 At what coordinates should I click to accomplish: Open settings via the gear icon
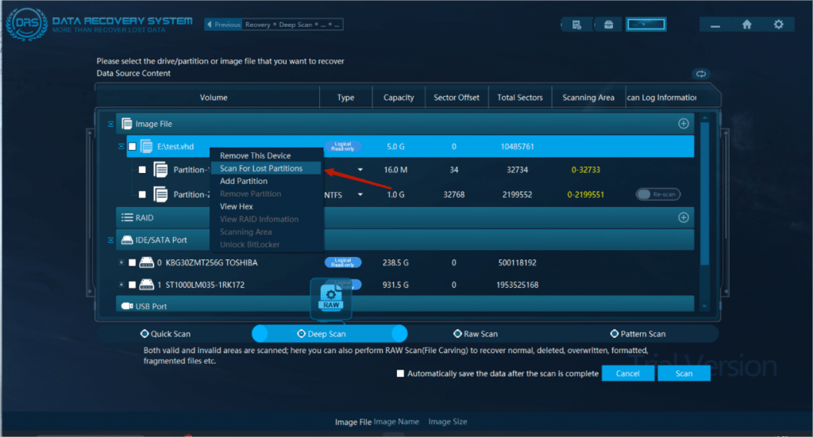click(x=778, y=25)
